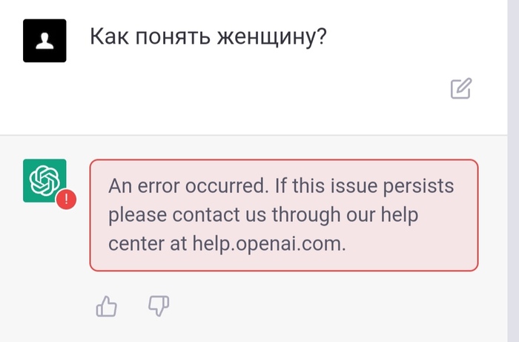Click the word "persists" in the error text

(x=418, y=186)
